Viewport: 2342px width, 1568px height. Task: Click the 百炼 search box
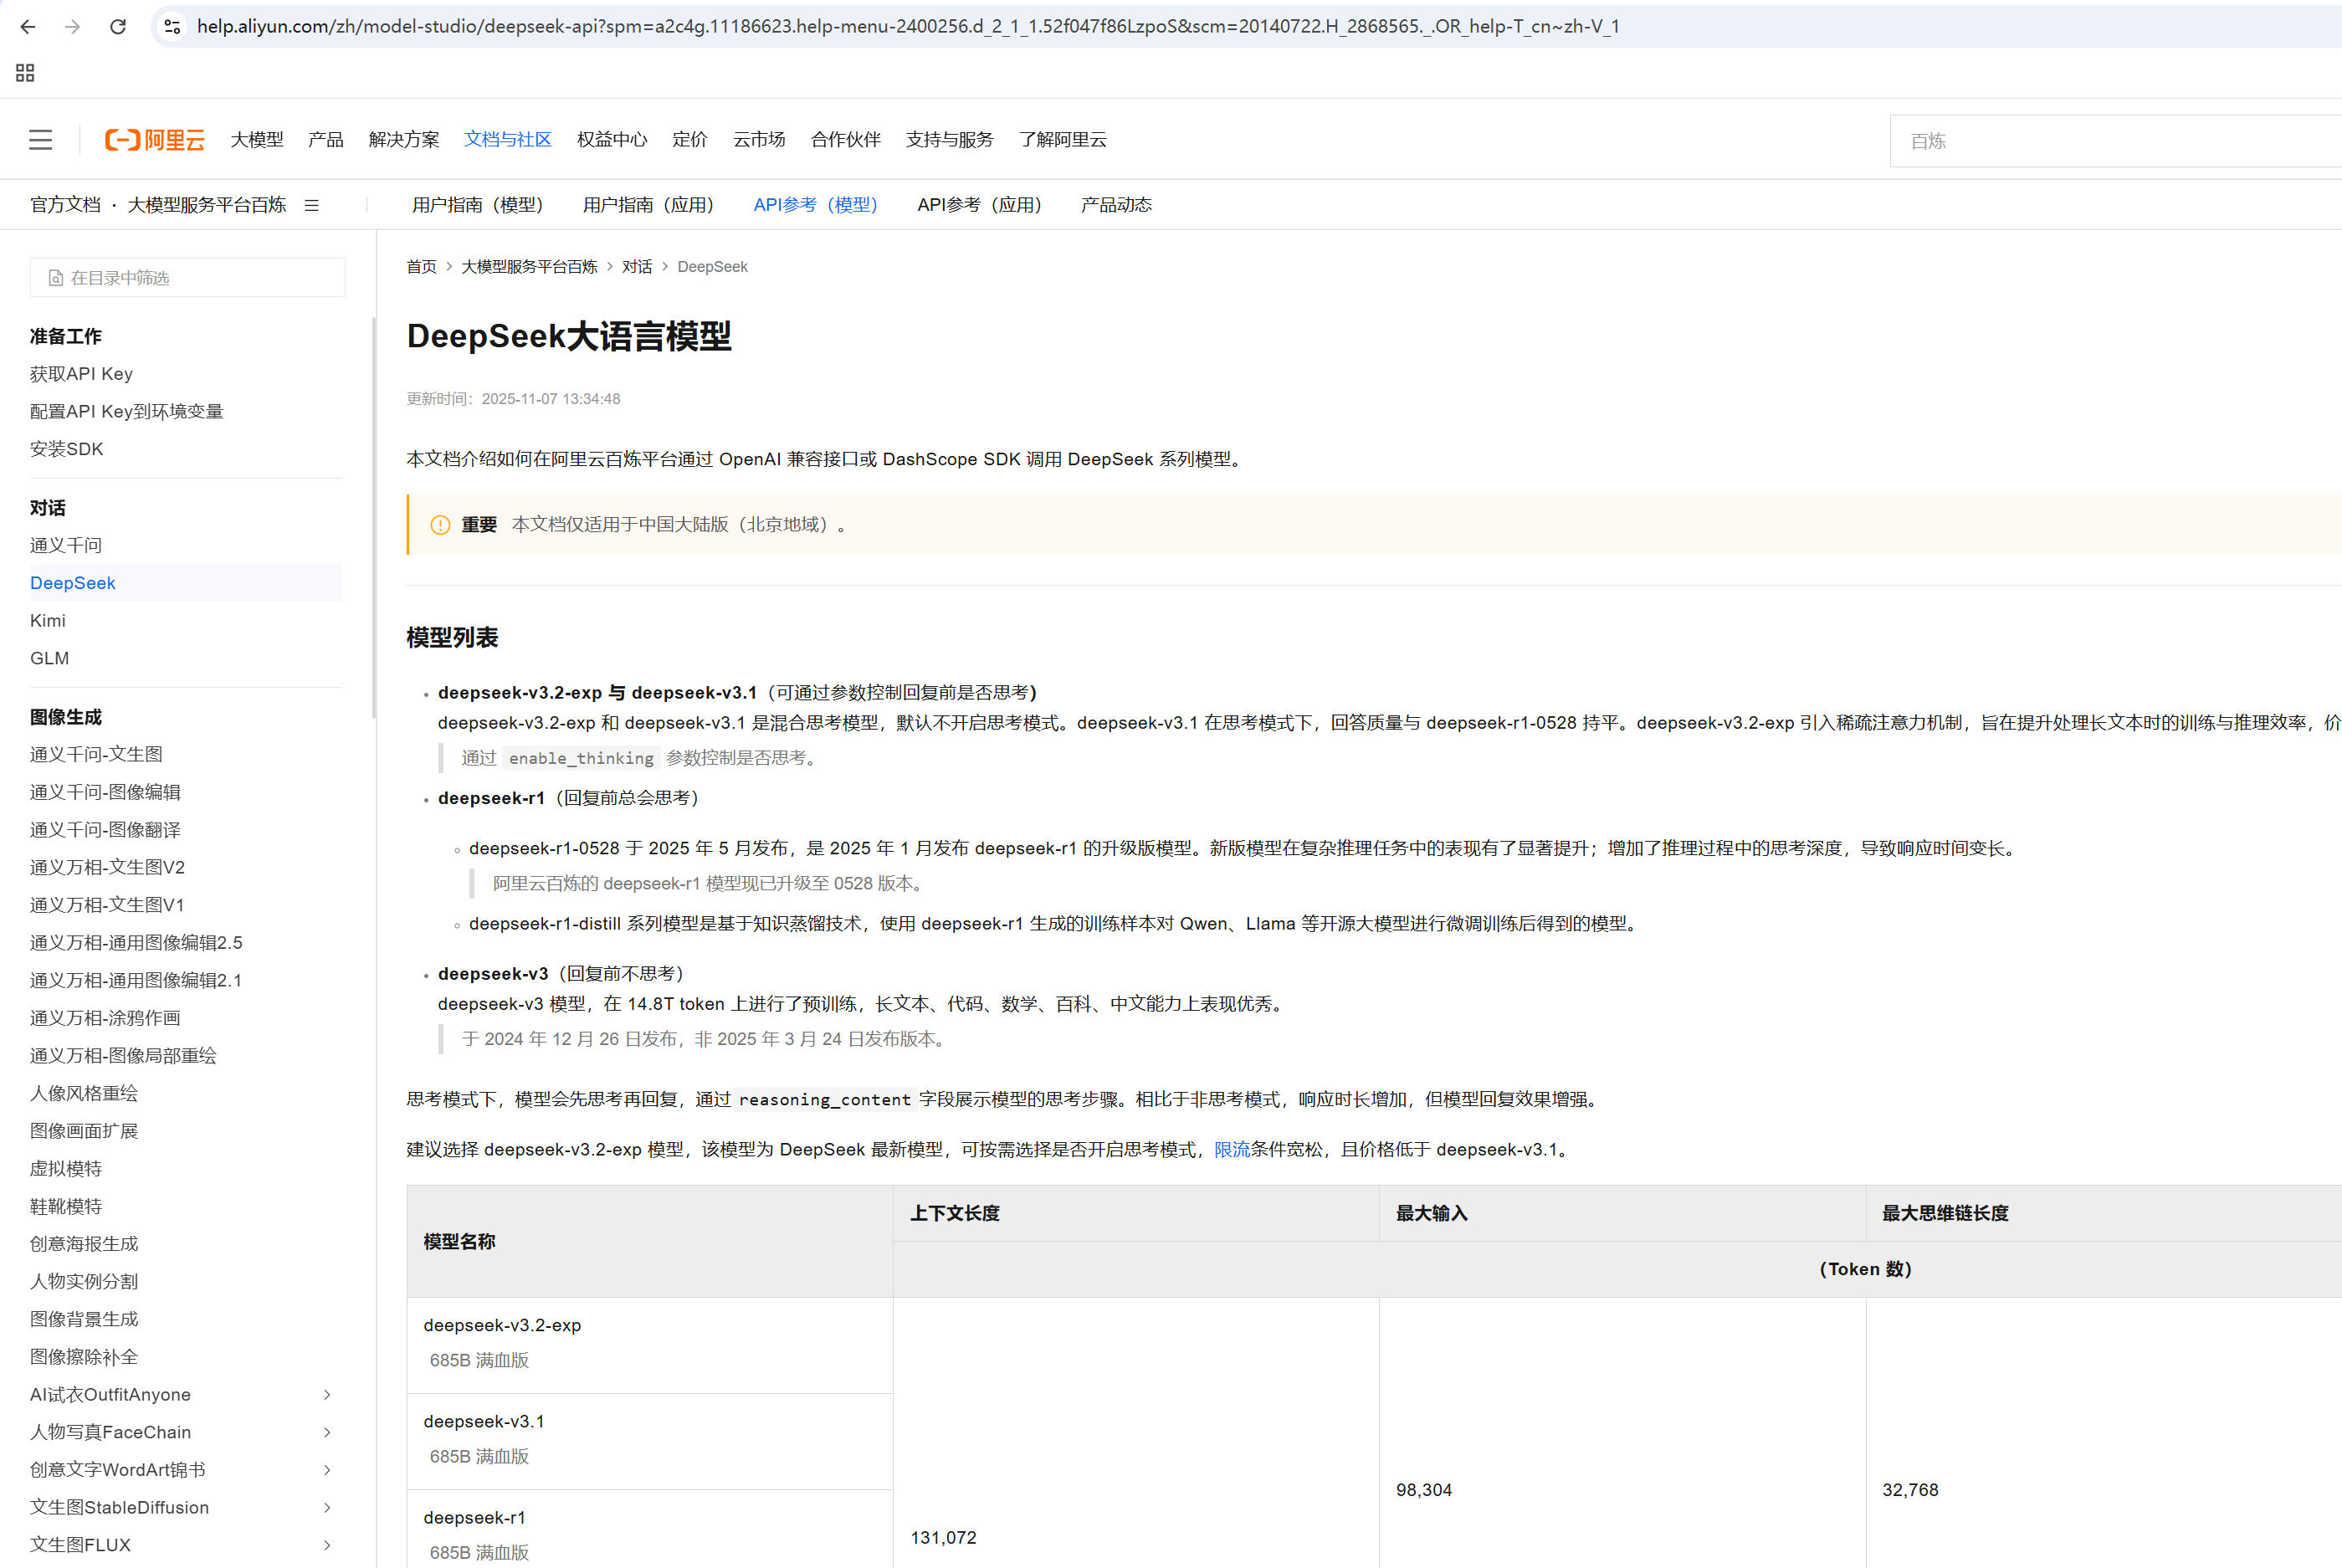(2110, 141)
